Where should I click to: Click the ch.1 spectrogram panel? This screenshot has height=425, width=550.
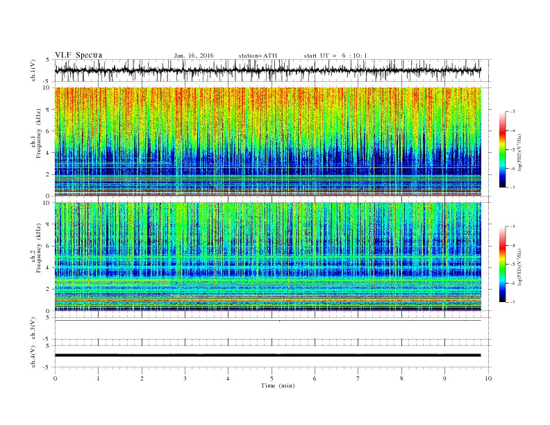coord(267,142)
